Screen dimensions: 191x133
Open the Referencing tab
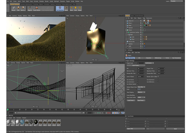158,58
